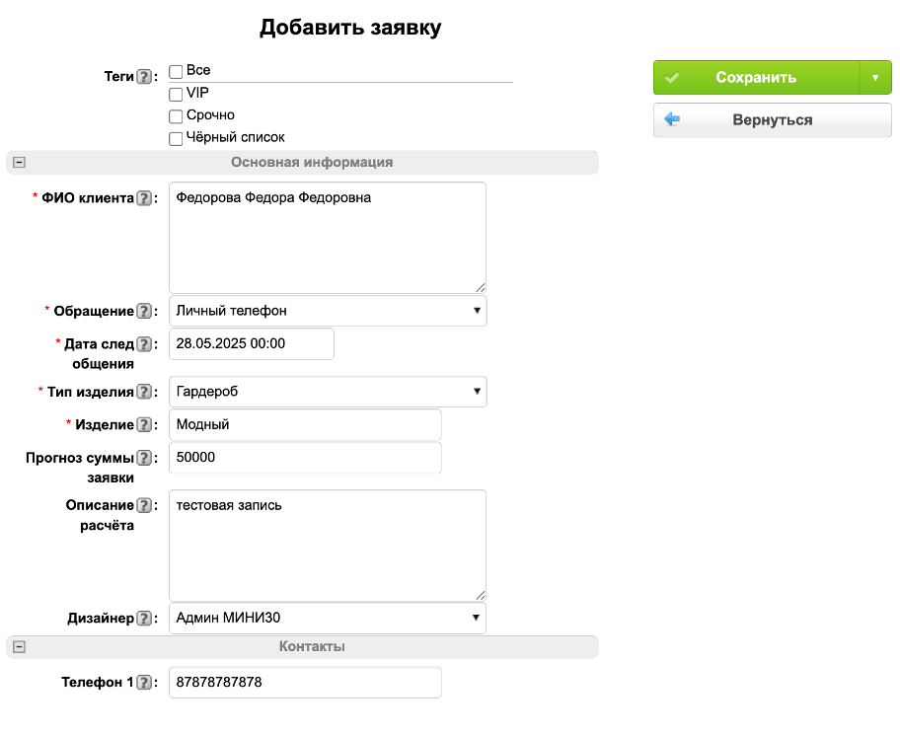
Task: Tick the Чёрный список checkbox
Action: 176,138
